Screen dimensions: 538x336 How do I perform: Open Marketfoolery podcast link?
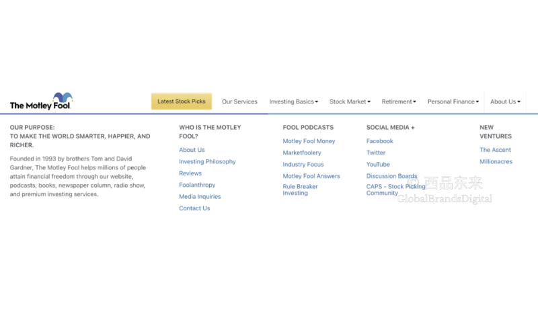pos(302,153)
